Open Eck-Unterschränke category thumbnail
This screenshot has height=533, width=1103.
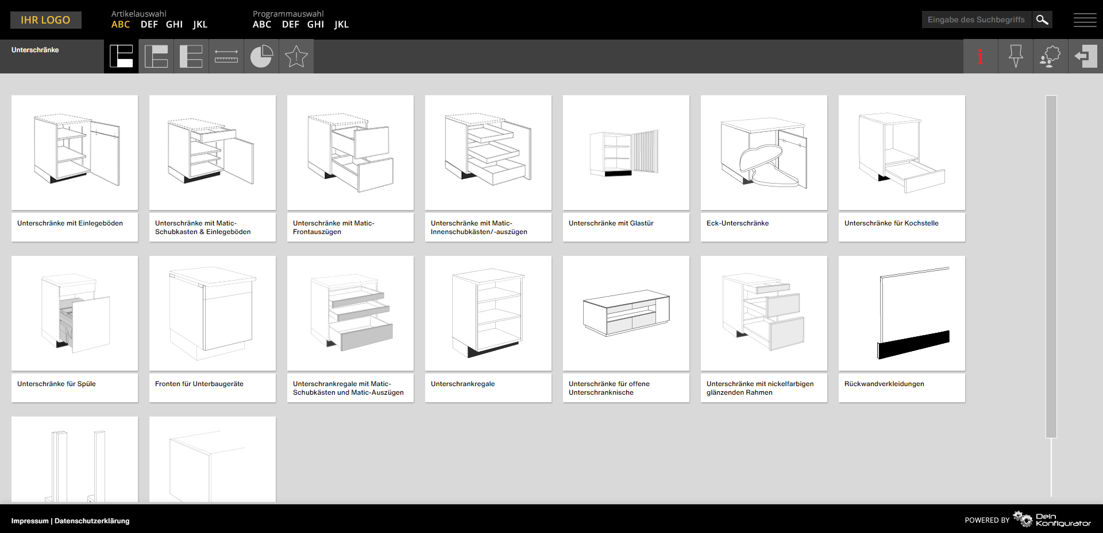pos(763,153)
